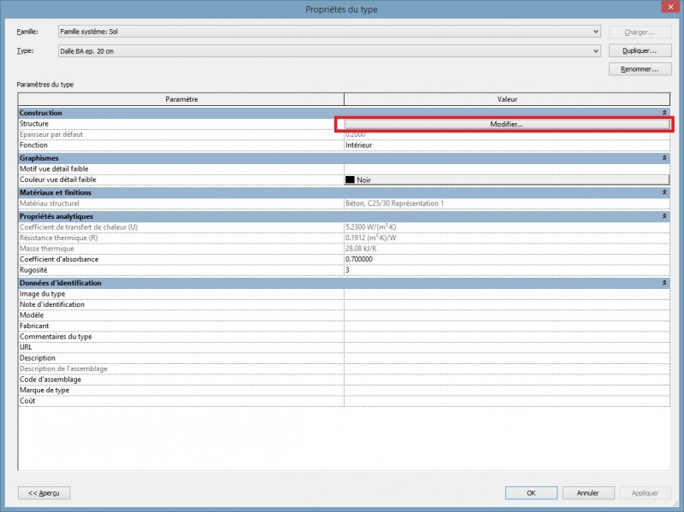Click the Annuler button
The height and width of the screenshot is (512, 684).
point(587,493)
